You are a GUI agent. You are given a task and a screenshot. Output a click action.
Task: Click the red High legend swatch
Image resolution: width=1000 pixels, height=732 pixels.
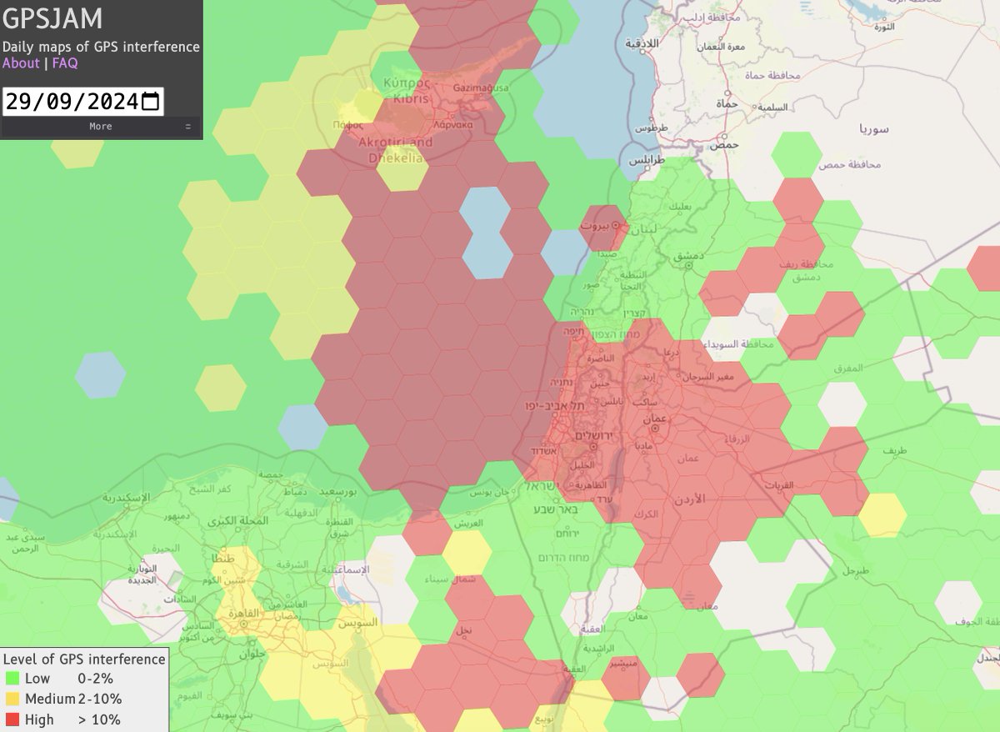point(12,719)
